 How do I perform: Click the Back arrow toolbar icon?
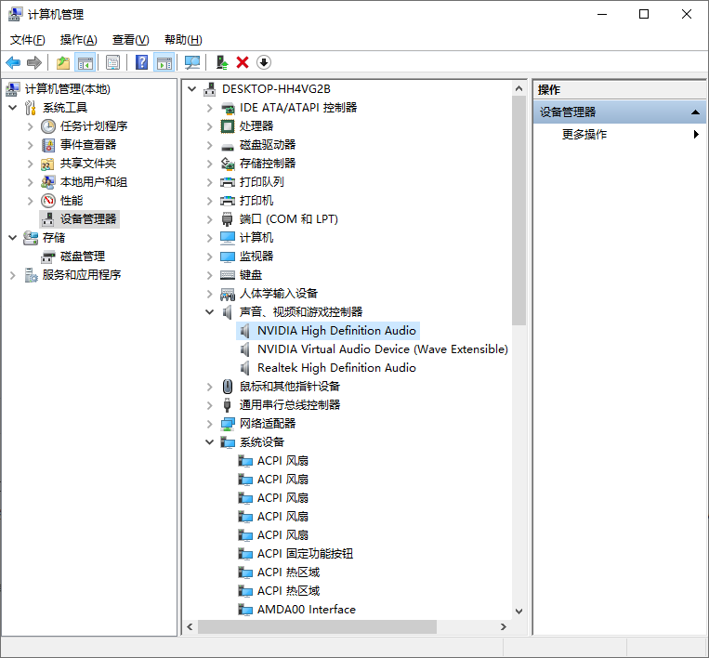click(13, 62)
